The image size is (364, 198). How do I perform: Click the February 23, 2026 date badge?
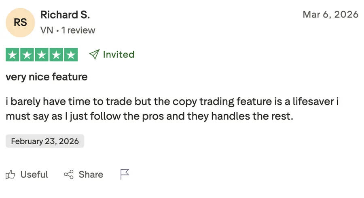tap(45, 141)
